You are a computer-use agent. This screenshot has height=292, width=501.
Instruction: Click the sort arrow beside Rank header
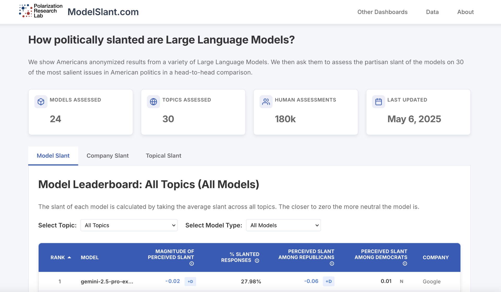[69, 257]
